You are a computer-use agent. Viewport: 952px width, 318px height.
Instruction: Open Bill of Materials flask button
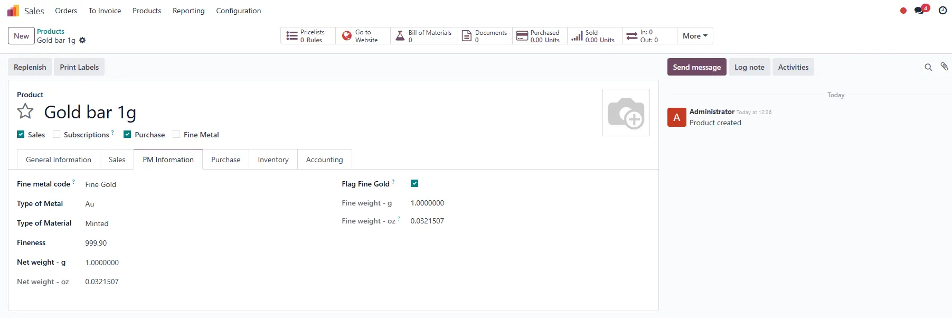click(x=423, y=36)
